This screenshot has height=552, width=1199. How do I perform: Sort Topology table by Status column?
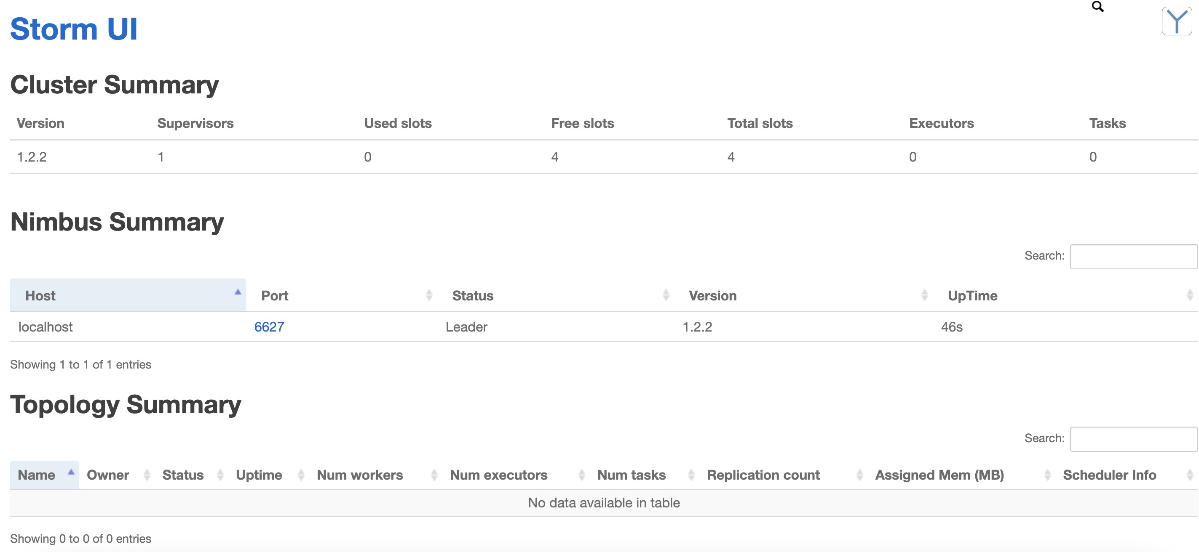[x=191, y=475]
